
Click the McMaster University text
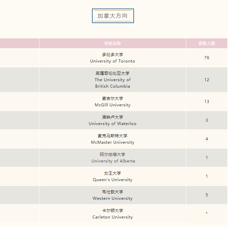(x=112, y=142)
